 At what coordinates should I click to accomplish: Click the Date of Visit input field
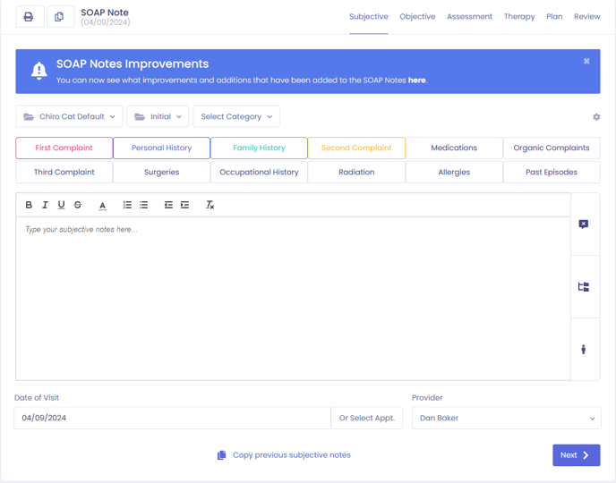(x=172, y=418)
